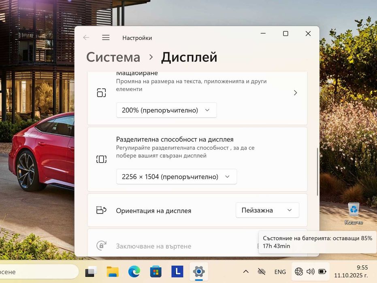Image resolution: width=377 pixels, height=283 pixels.
Task: Click the display orientation icon
Action: [101, 210]
